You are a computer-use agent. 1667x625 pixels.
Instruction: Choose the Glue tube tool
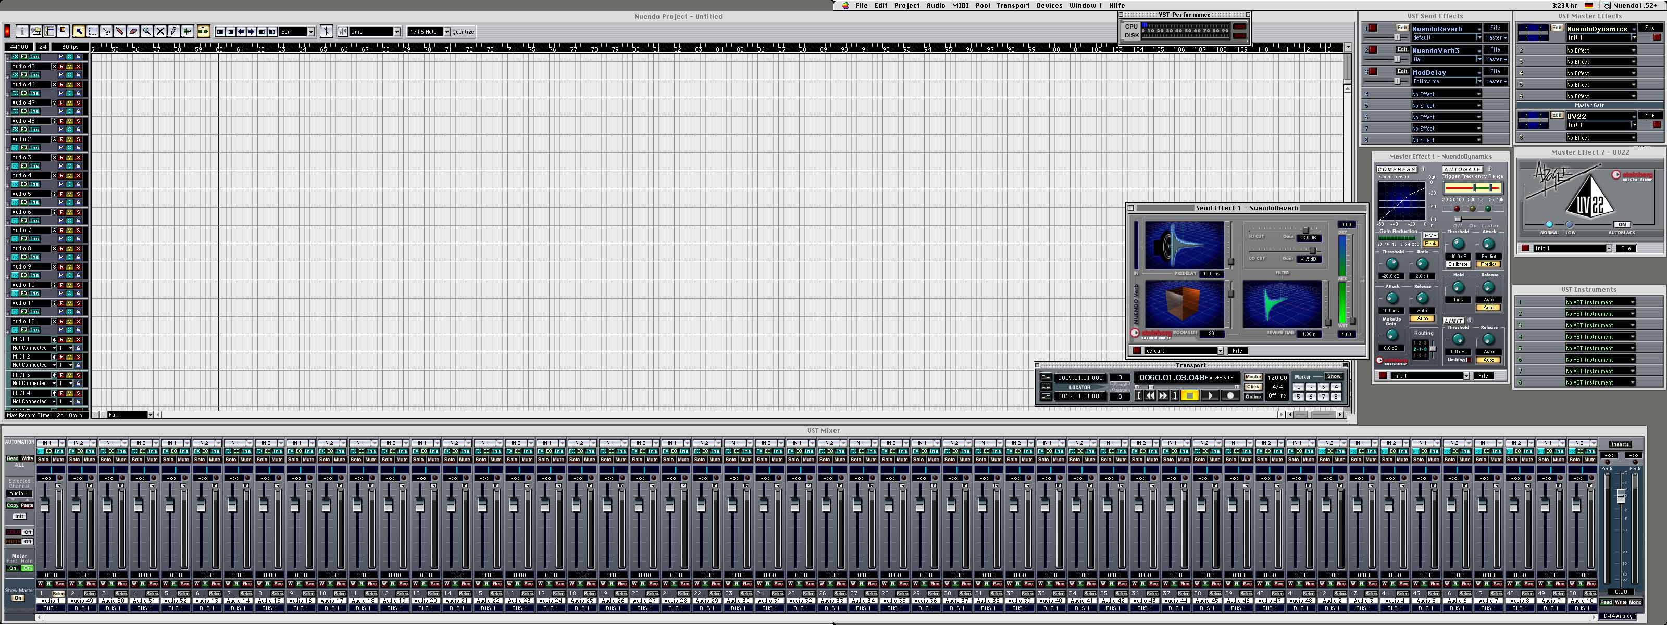point(120,31)
